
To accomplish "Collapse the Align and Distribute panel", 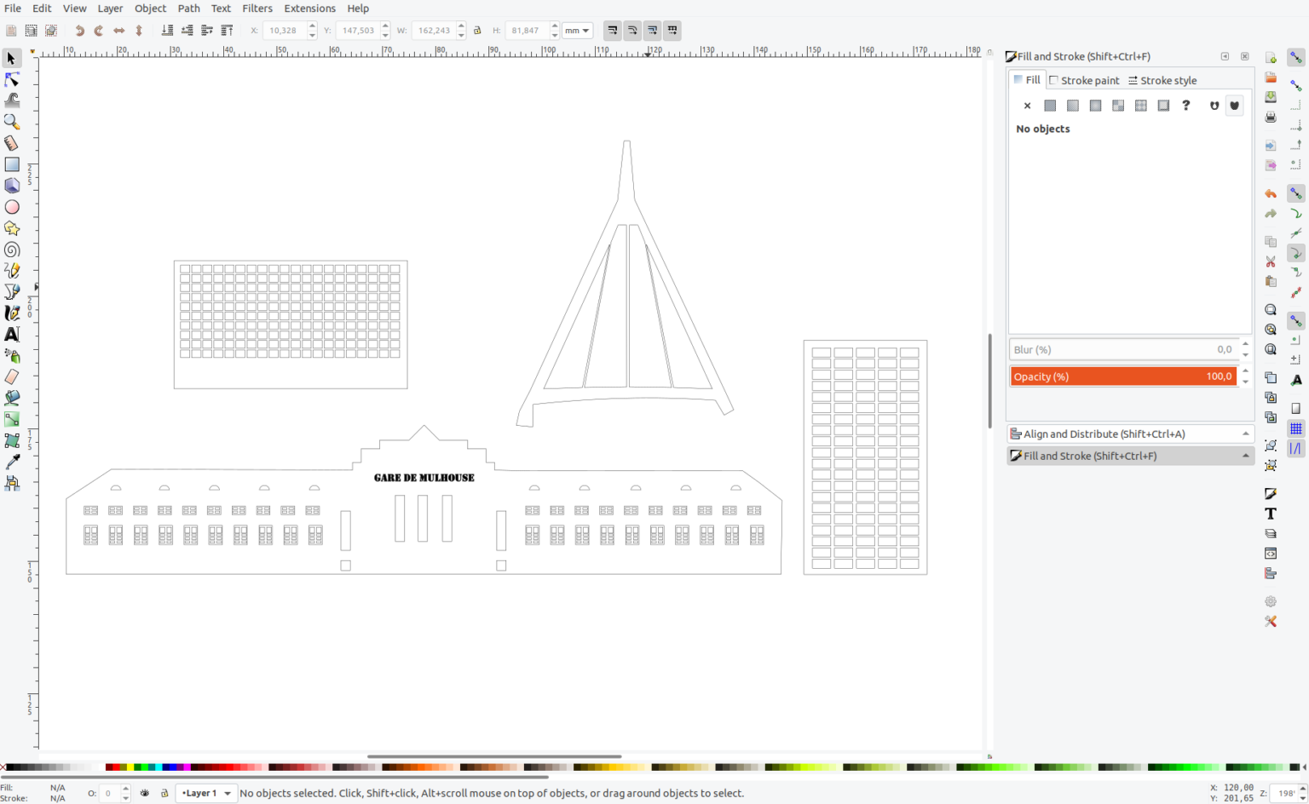I will coord(1245,434).
